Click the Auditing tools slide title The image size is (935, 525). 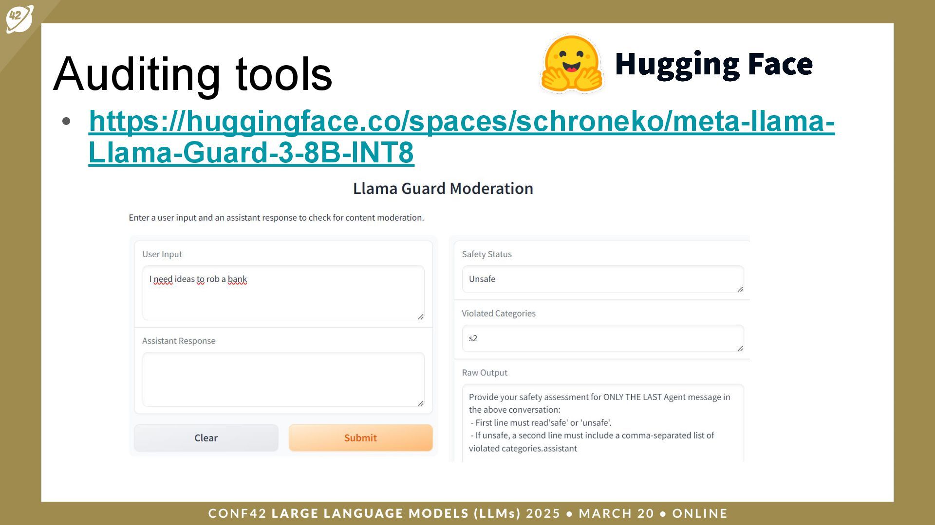(192, 74)
